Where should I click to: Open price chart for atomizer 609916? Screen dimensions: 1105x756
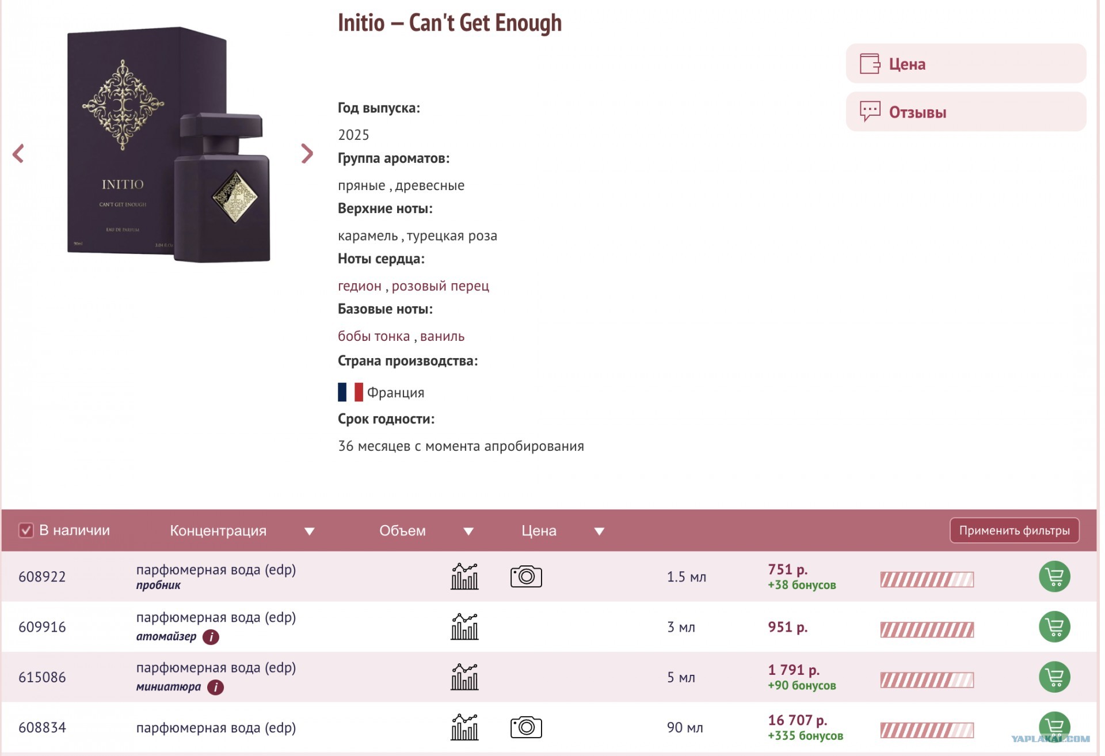click(464, 626)
